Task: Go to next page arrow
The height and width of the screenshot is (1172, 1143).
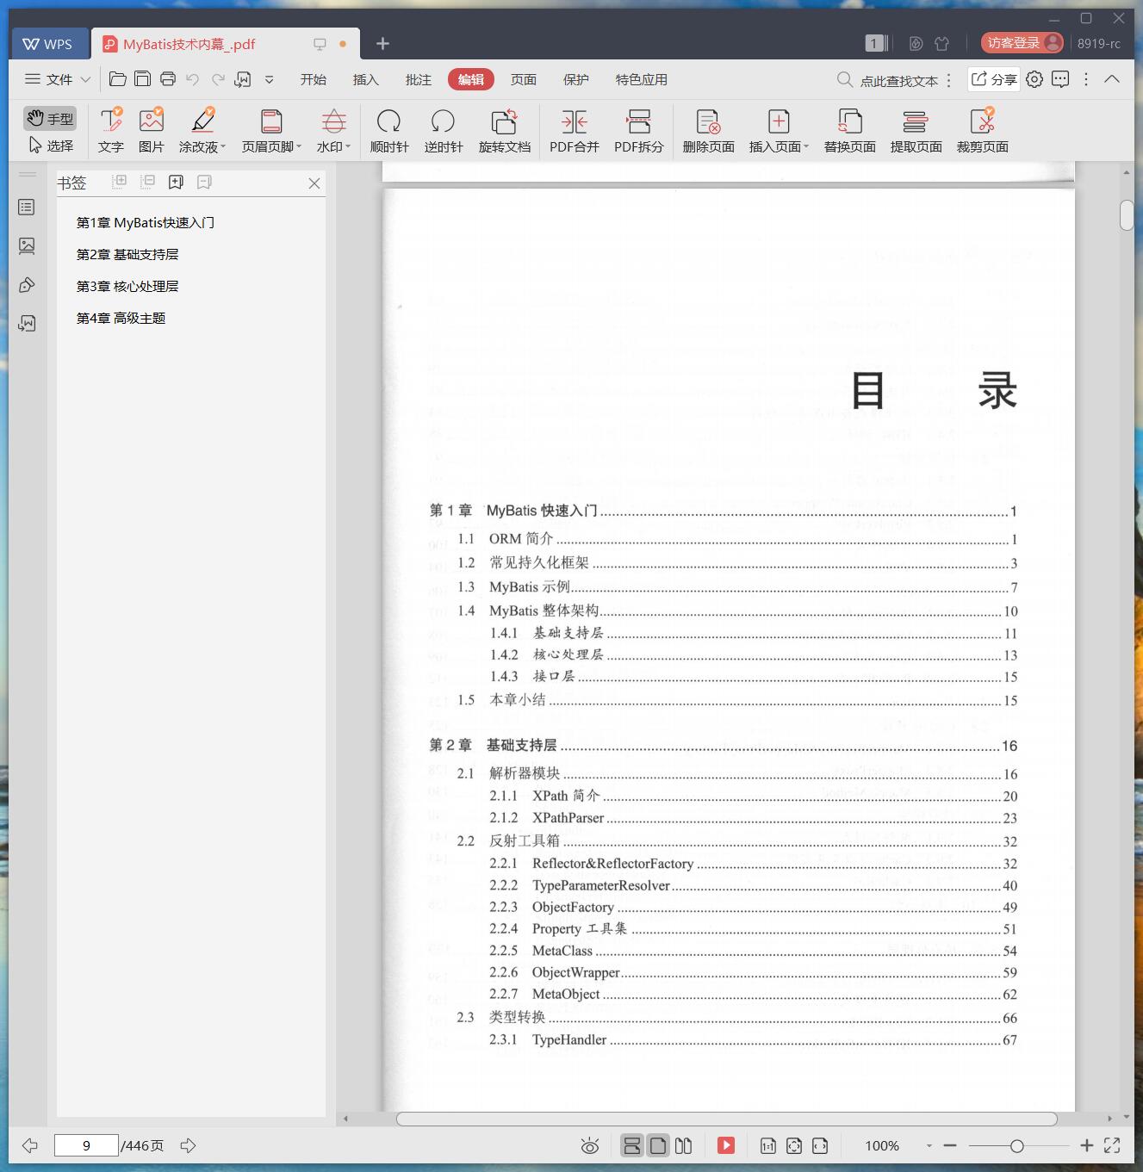Action: click(188, 1145)
